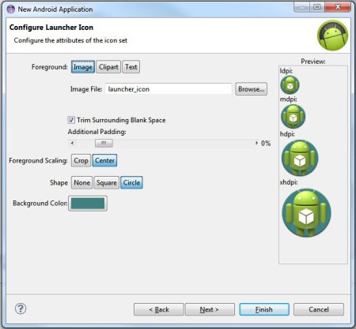Select Image as foreground type
Viewport: 356px width, 329px height.
[83, 67]
